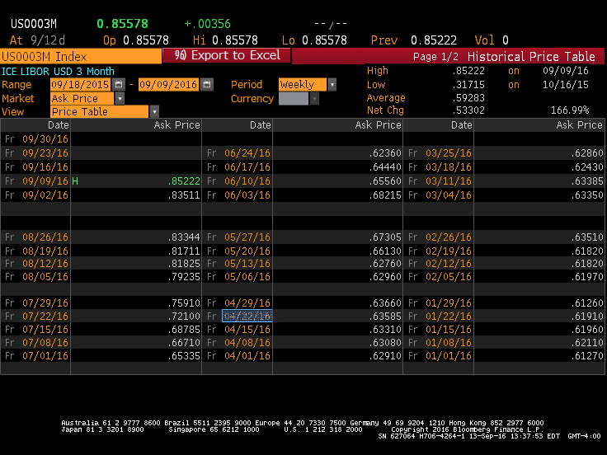Click ask price .66710
Screen dimensions: 607x455
tap(184, 342)
